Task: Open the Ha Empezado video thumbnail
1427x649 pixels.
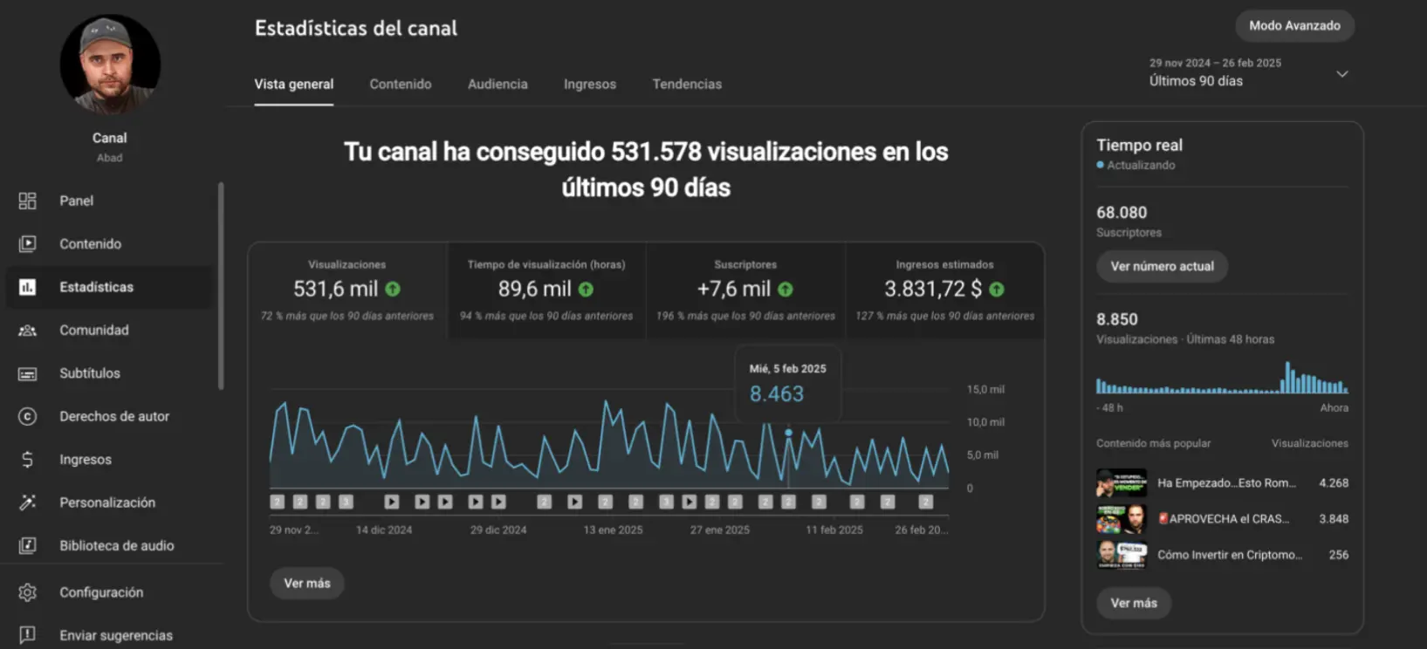Action: pyautogui.click(x=1122, y=483)
